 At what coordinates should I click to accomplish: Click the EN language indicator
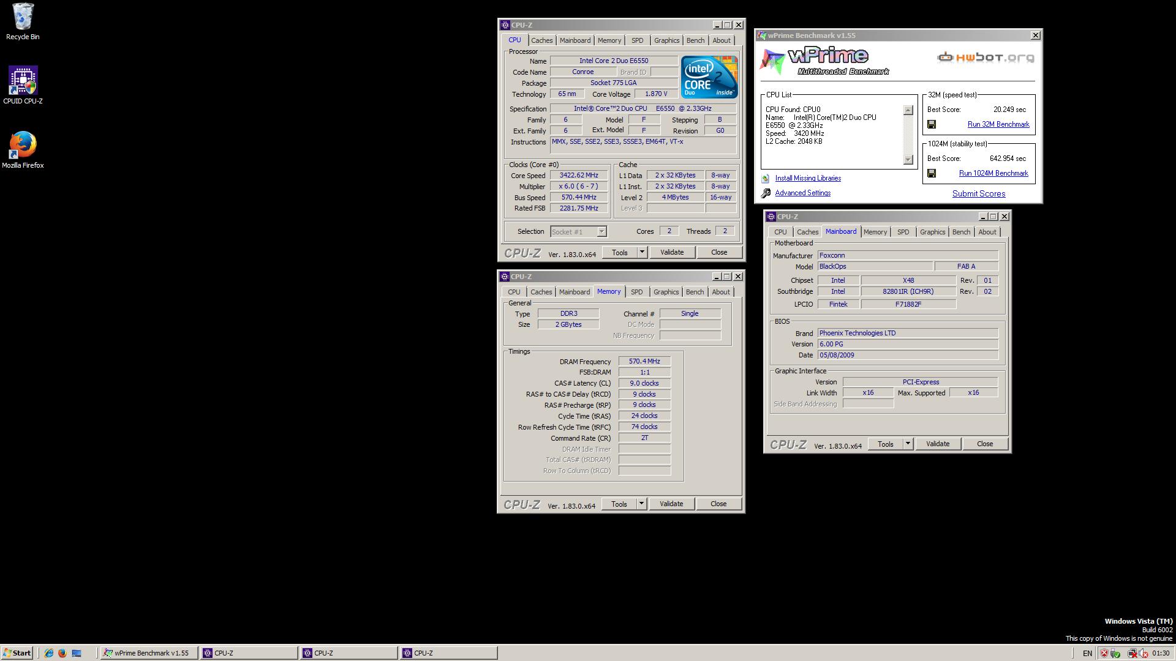pos(1087,653)
